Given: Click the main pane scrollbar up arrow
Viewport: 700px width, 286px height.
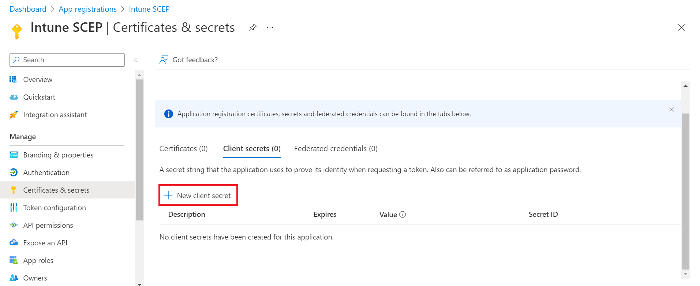Looking at the screenshot, I should [x=685, y=85].
